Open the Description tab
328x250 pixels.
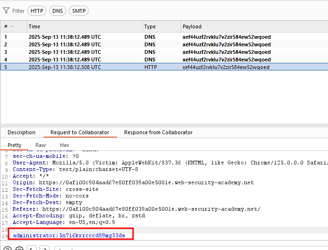22,132
